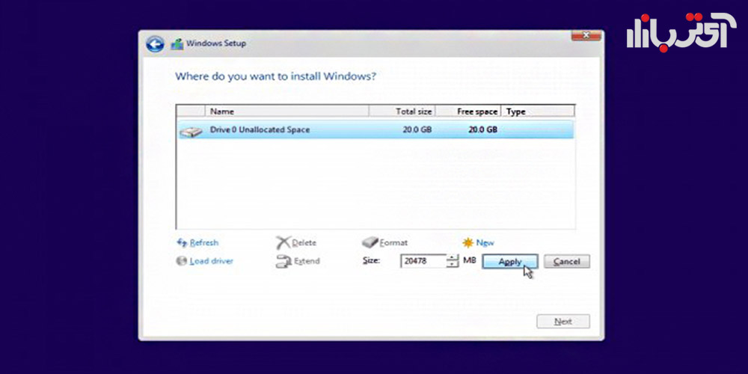The image size is (748, 374).
Task: Click the Format drive icon
Action: click(370, 243)
